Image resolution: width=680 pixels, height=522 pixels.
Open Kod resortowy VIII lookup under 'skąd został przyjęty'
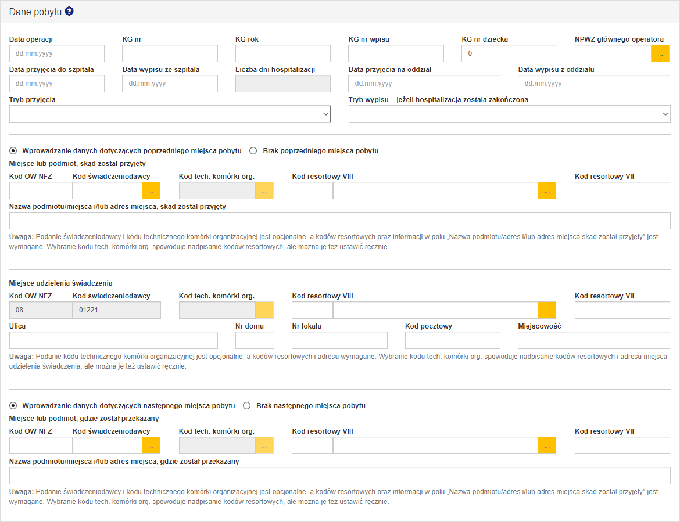pyautogui.click(x=547, y=190)
